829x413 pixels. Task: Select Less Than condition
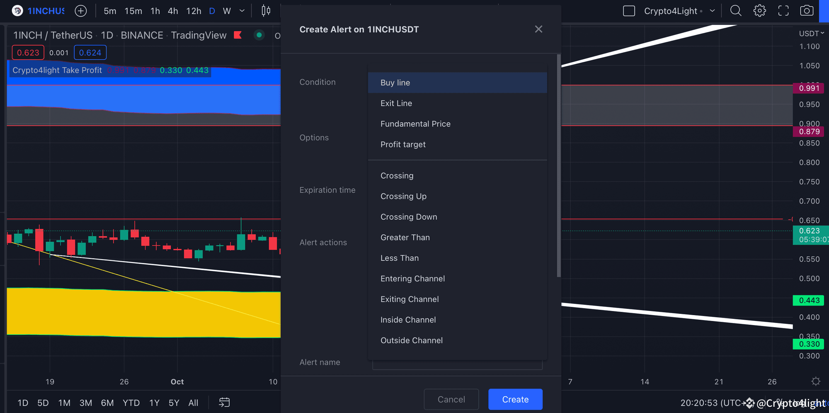pos(457,258)
